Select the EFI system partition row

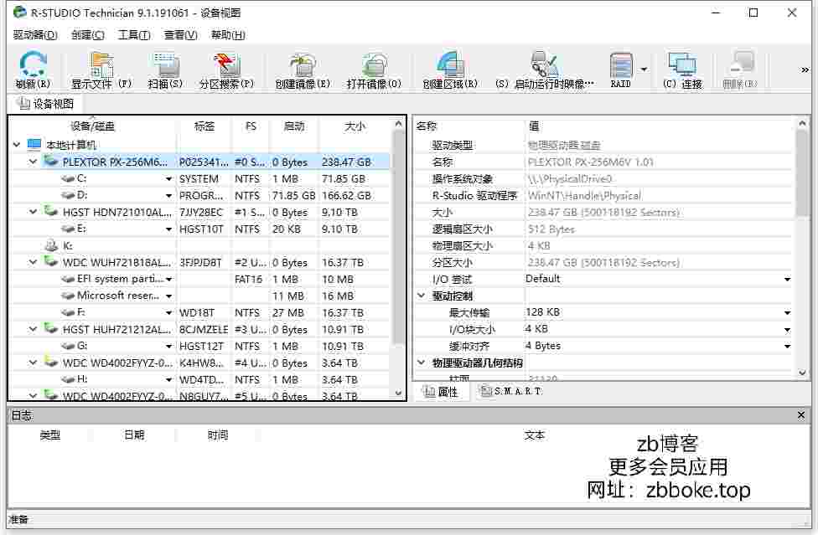point(200,279)
